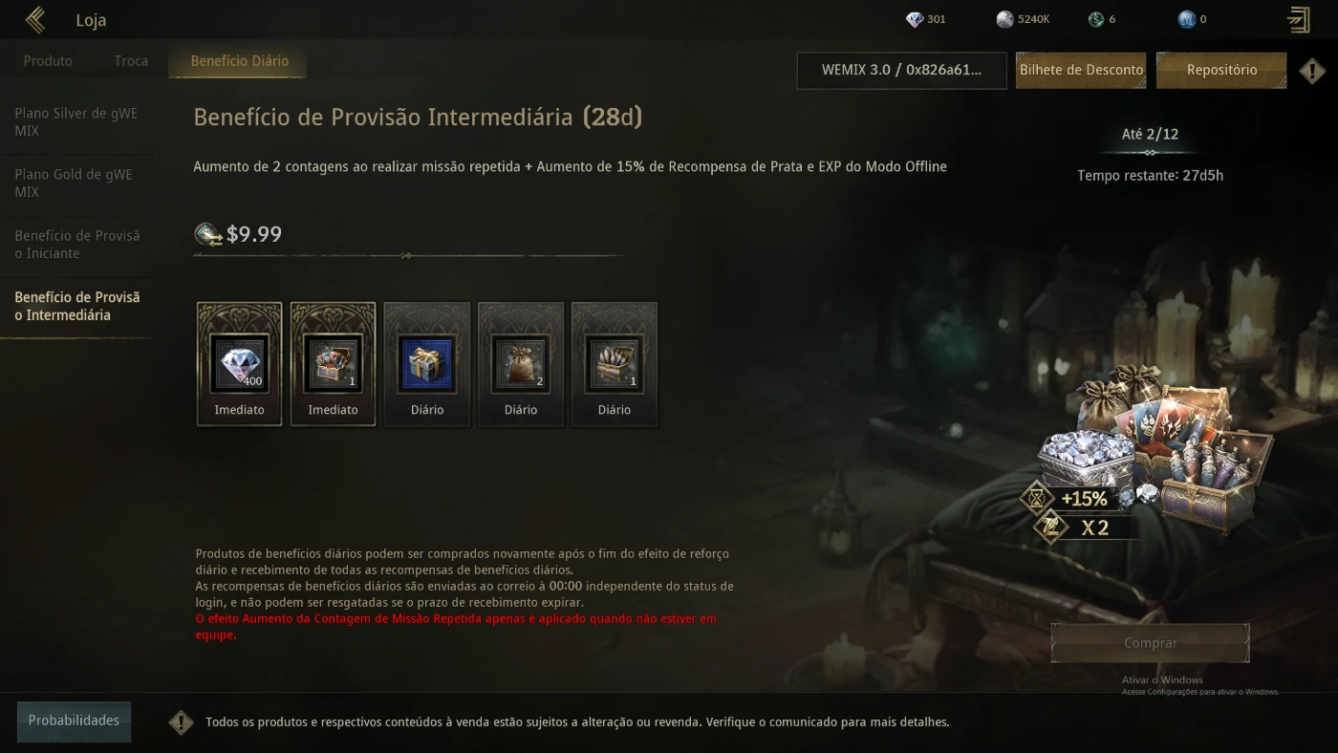This screenshot has height=753, width=1338.
Task: Select the treasure chest Imediato reward
Action: (334, 364)
